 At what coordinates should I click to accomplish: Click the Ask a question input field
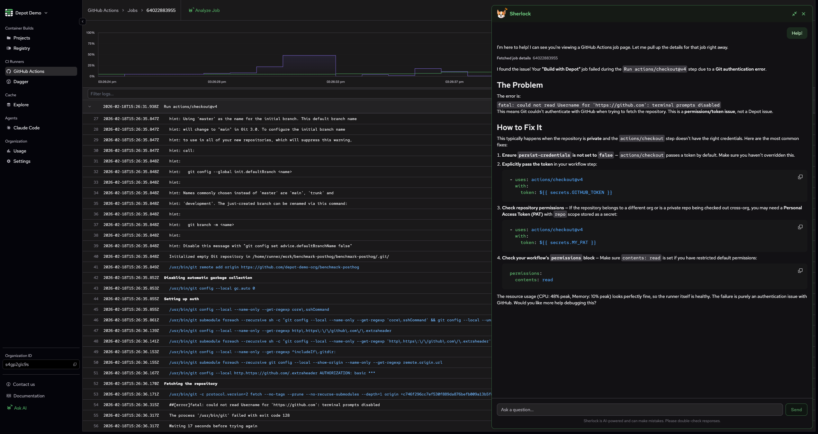[640, 410]
